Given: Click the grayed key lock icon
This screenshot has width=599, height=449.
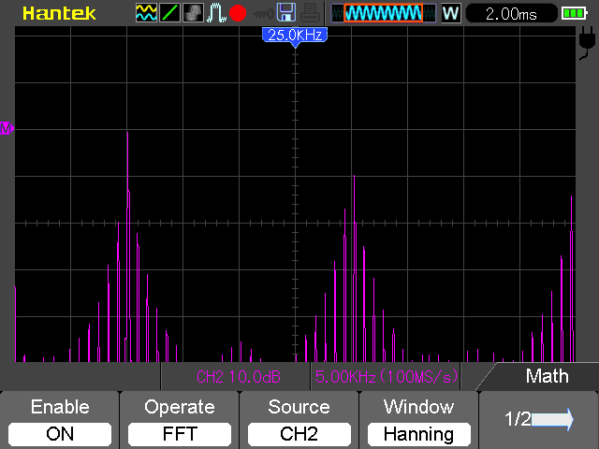Looking at the screenshot, I should tap(263, 14).
